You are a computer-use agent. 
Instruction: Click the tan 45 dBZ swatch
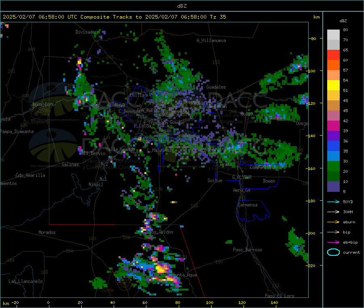(333, 106)
